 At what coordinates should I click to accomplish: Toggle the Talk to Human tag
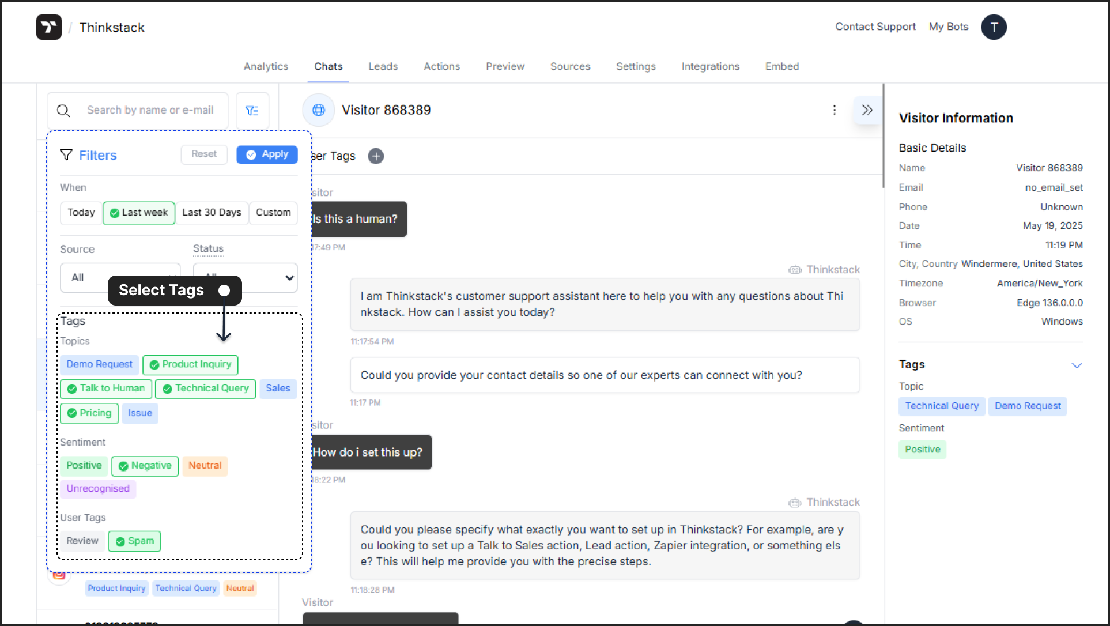[x=106, y=389]
